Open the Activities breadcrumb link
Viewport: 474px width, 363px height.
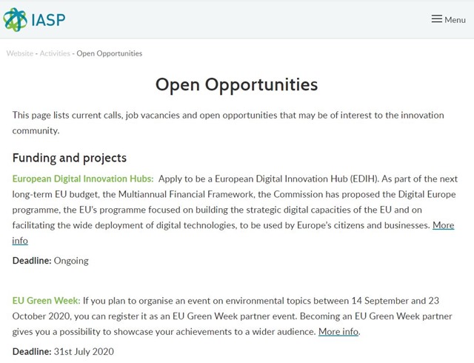click(x=55, y=53)
